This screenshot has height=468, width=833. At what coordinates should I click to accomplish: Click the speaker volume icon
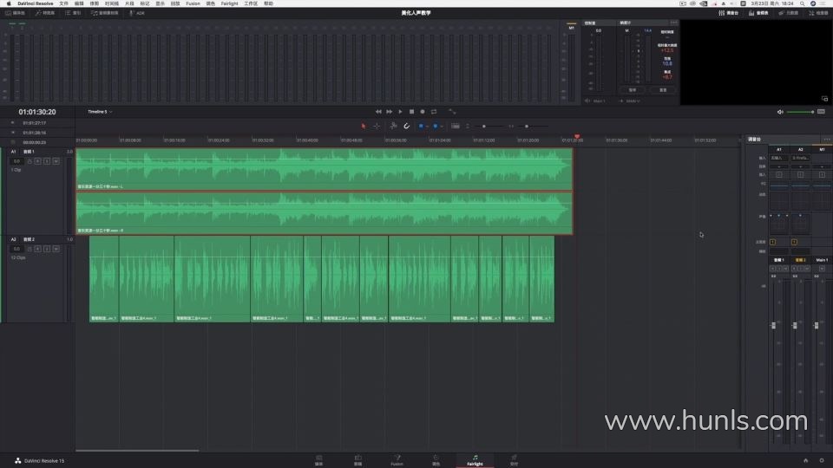780,112
